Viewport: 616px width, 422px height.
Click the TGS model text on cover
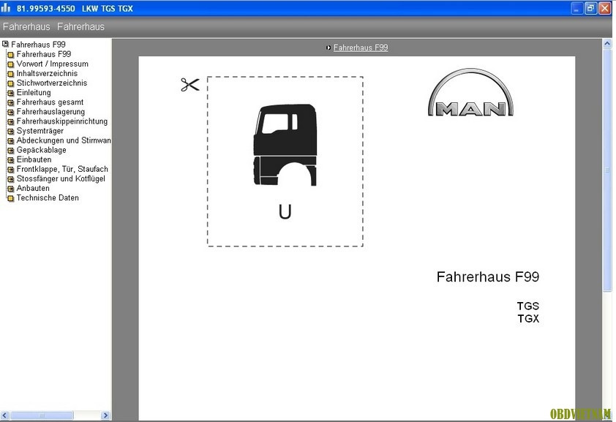[528, 306]
